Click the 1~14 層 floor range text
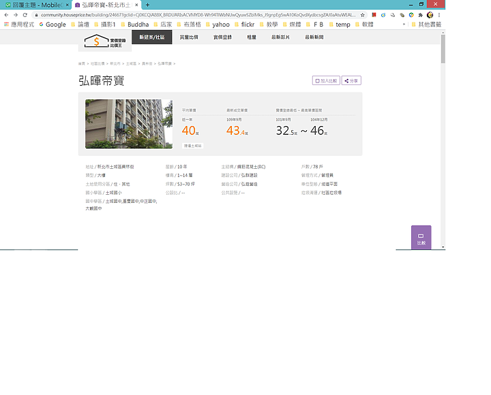The width and height of the screenshot is (491, 395). pos(185,176)
